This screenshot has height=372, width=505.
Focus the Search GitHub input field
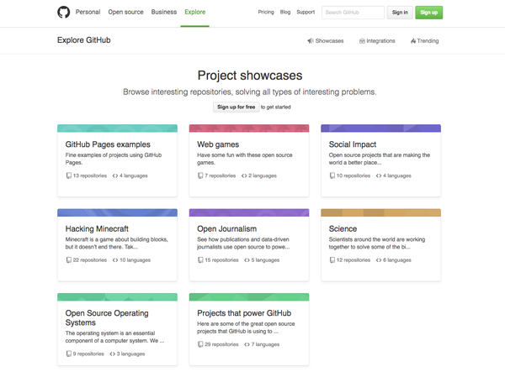pyautogui.click(x=352, y=13)
